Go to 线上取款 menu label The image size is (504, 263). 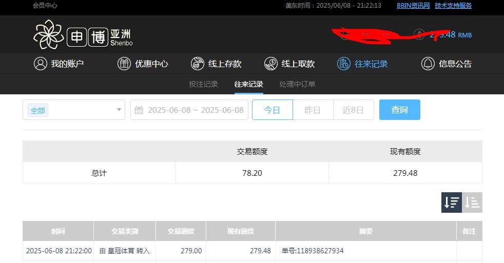[298, 64]
